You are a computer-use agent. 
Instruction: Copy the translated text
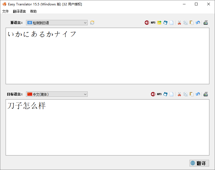186,94
